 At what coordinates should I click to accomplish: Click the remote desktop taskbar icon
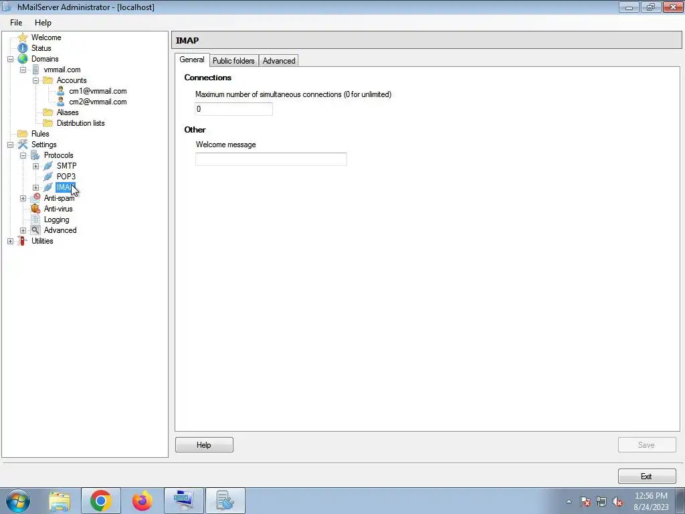[x=183, y=501]
